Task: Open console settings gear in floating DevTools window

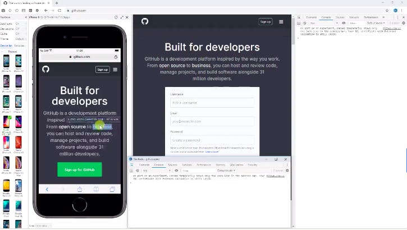Action: [287, 171]
